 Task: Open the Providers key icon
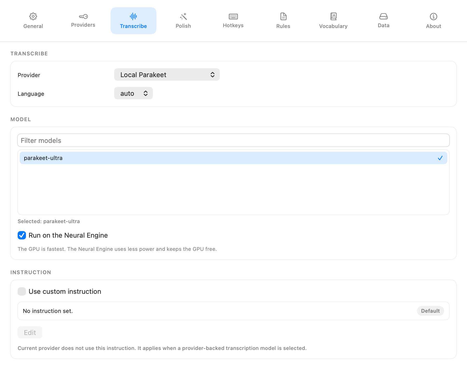[x=83, y=17]
